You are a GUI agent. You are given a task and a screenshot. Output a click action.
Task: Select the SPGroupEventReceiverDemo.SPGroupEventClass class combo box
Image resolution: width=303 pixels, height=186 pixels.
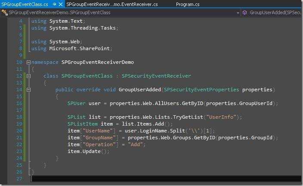[120, 13]
